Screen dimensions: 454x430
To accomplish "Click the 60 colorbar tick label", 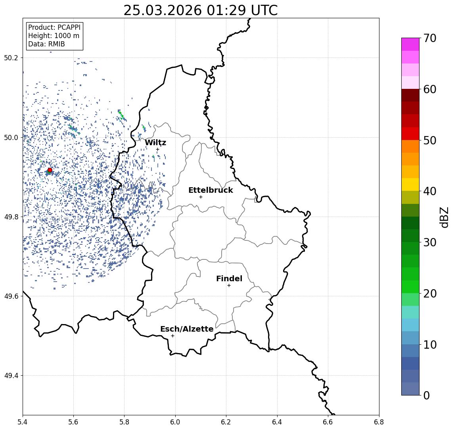I will click(x=429, y=89).
